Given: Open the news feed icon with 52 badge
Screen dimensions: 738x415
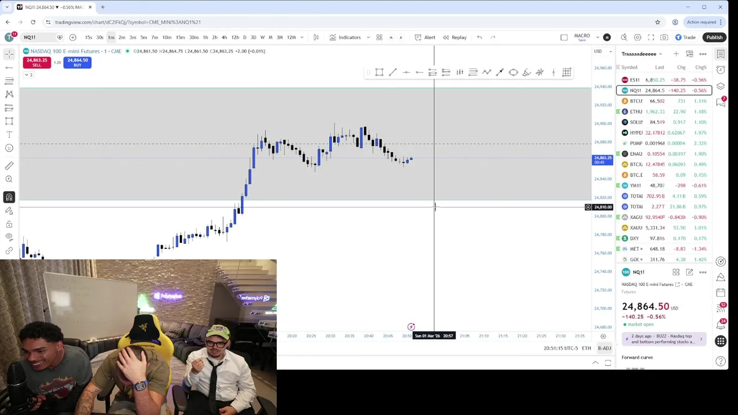Looking at the screenshot, I should (721, 308).
